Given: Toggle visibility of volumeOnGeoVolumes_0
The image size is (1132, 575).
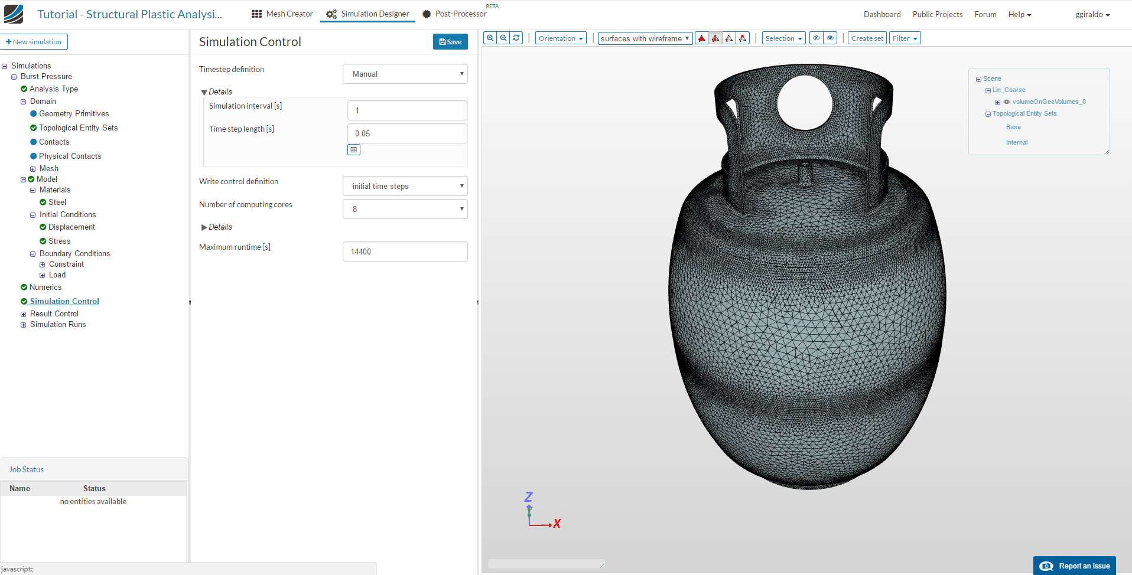Looking at the screenshot, I should [x=1007, y=102].
